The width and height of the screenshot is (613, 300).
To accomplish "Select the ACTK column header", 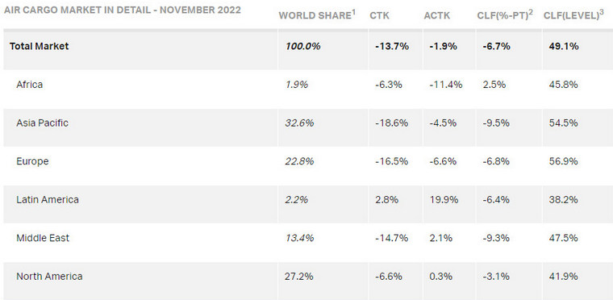I will [436, 15].
